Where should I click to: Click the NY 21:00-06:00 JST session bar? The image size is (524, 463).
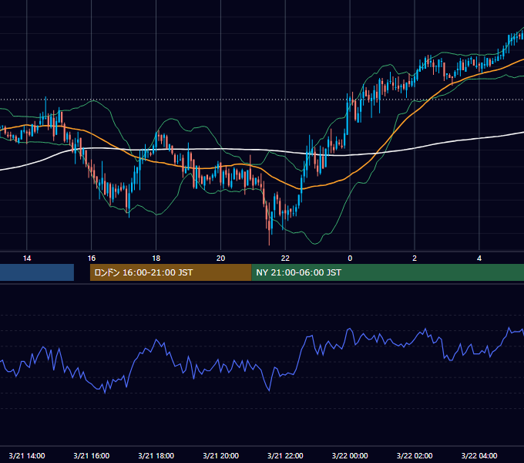tap(388, 272)
